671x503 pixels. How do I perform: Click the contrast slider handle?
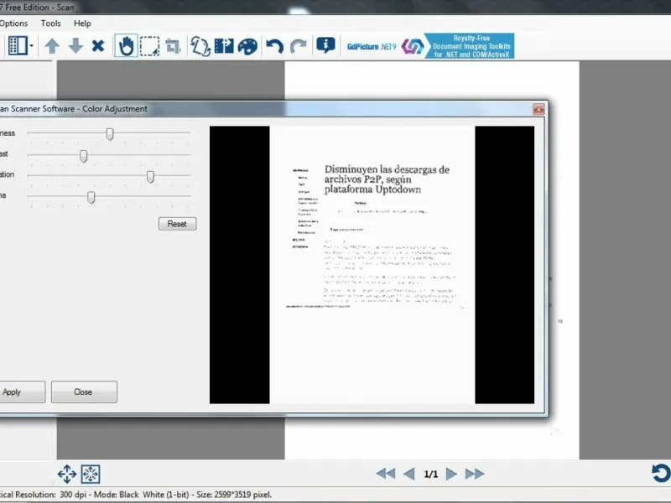pos(84,156)
